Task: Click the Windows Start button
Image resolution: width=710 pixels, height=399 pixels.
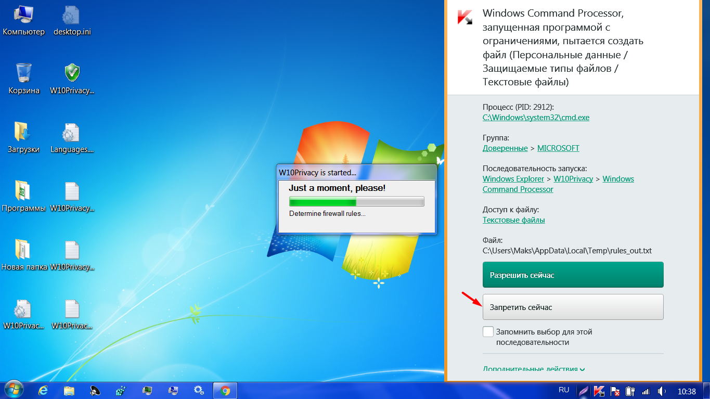Action: point(13,390)
